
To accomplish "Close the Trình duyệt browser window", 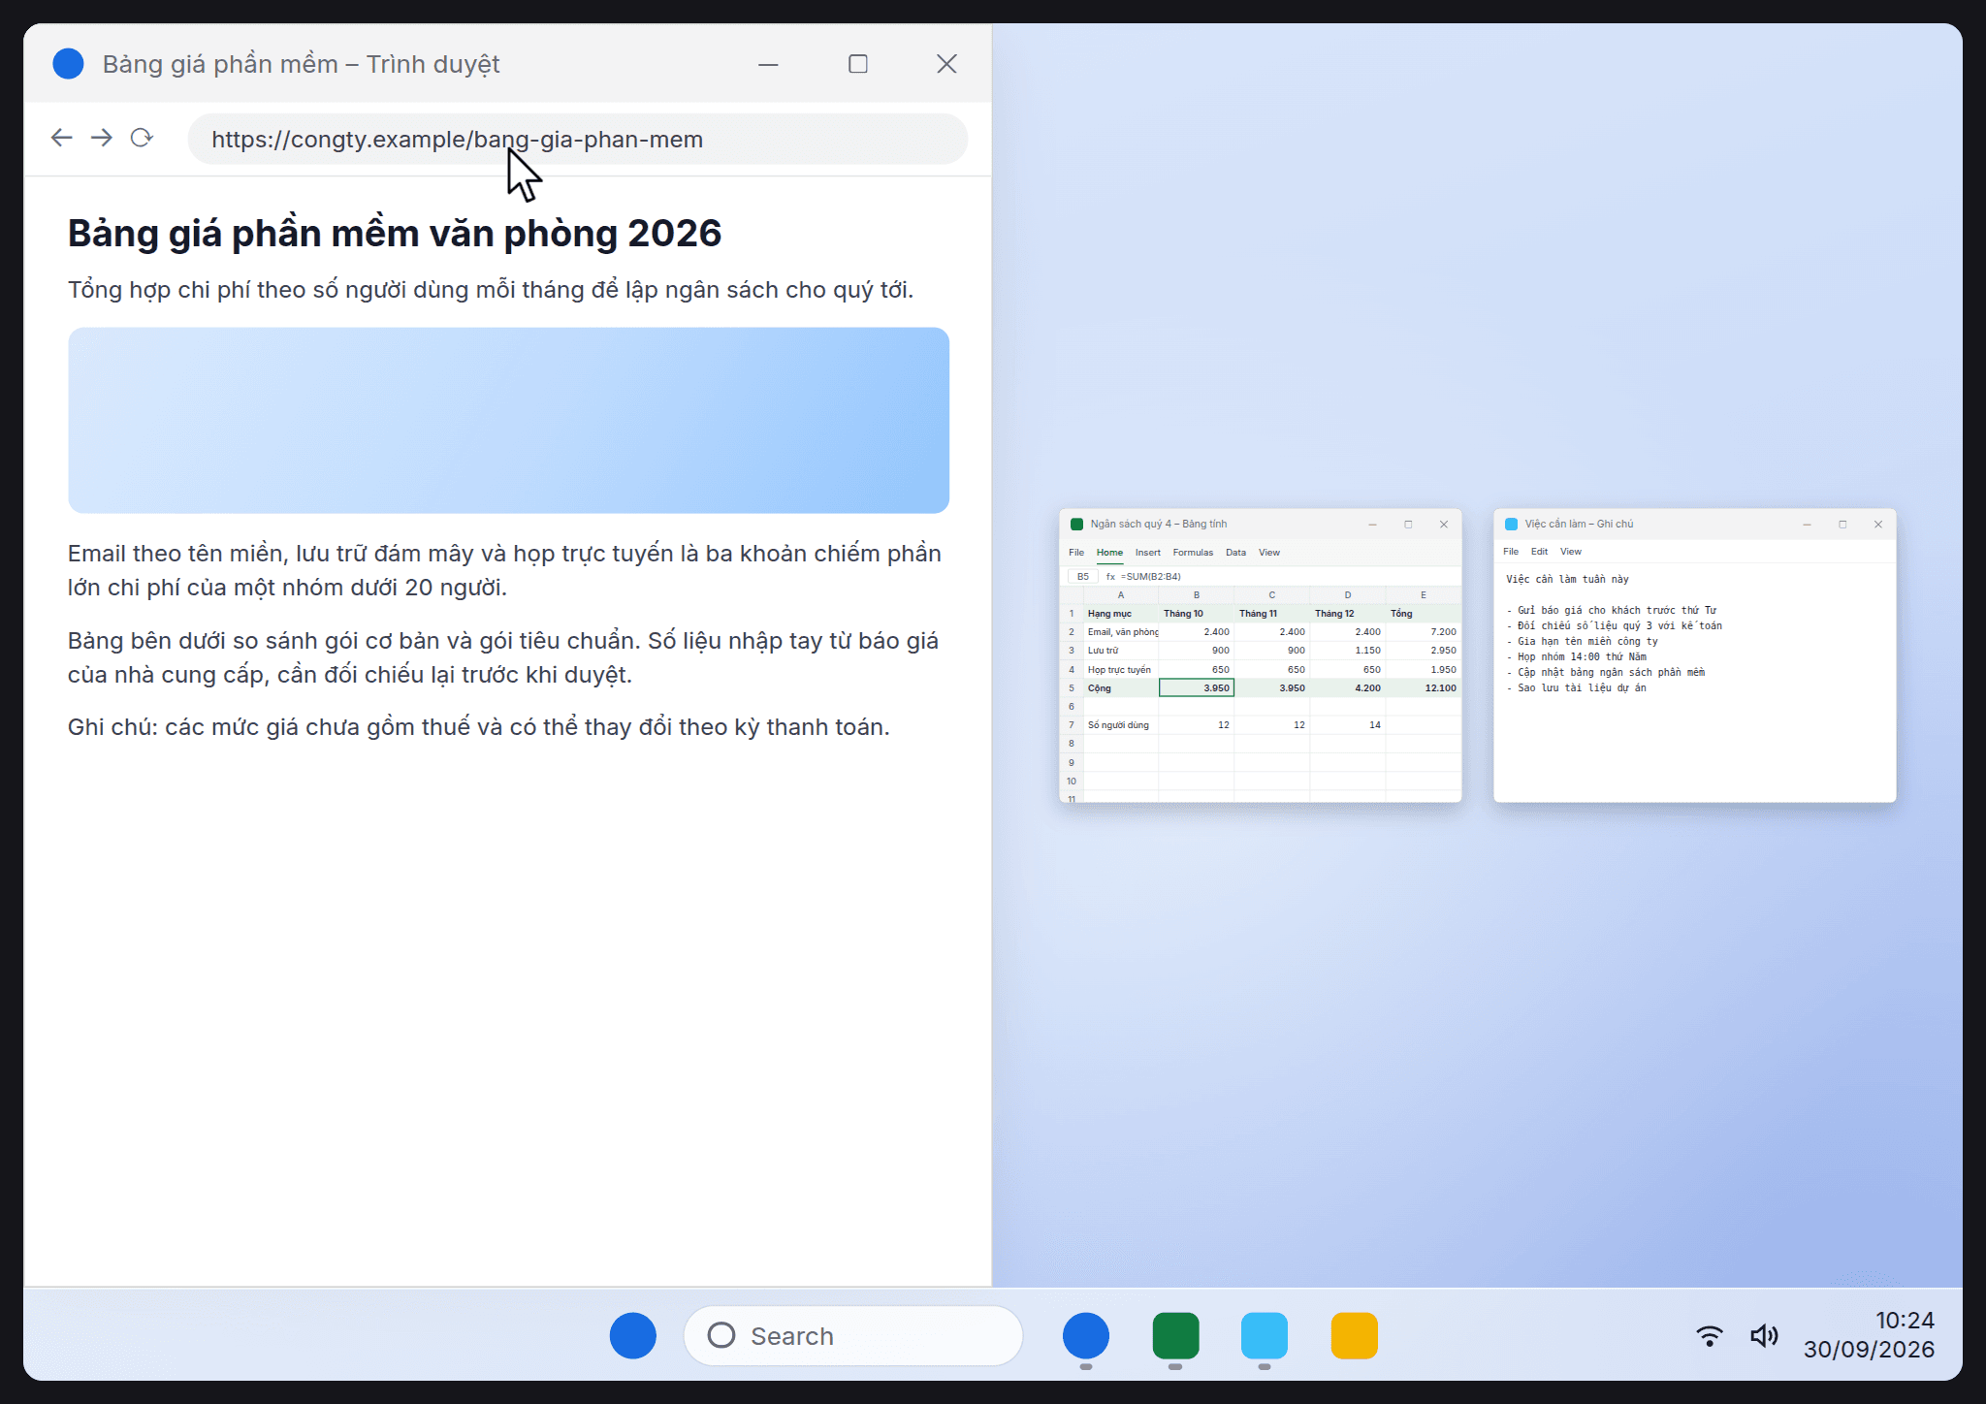I will coord(946,64).
